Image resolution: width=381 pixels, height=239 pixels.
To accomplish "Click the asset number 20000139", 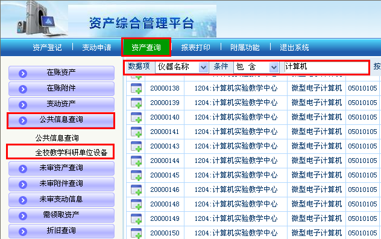I will coord(165,103).
